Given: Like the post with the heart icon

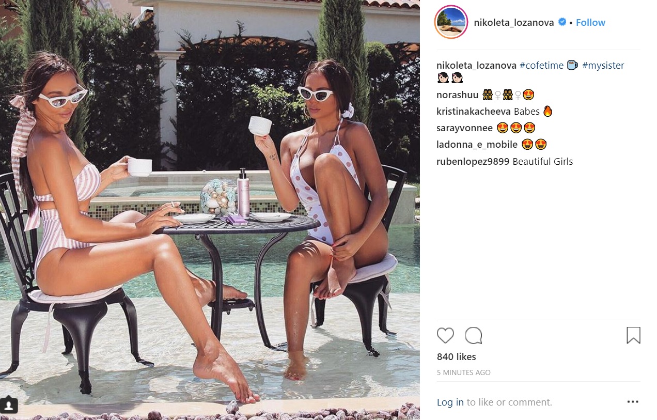Looking at the screenshot, I should click(445, 336).
